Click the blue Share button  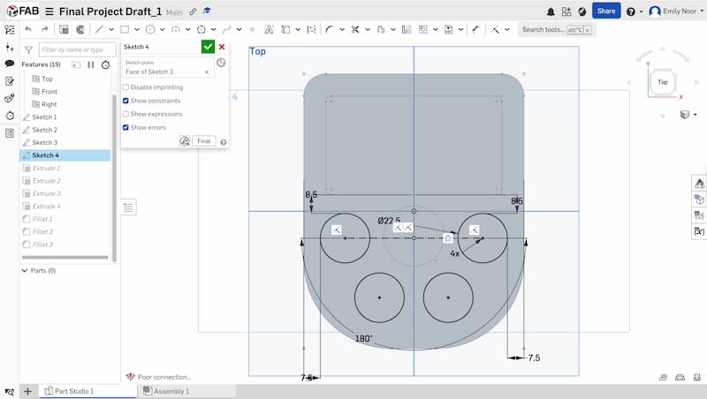[x=606, y=11]
